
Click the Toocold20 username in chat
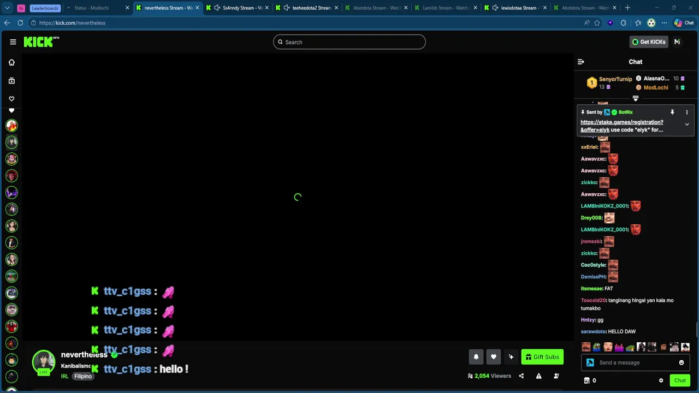(594, 300)
